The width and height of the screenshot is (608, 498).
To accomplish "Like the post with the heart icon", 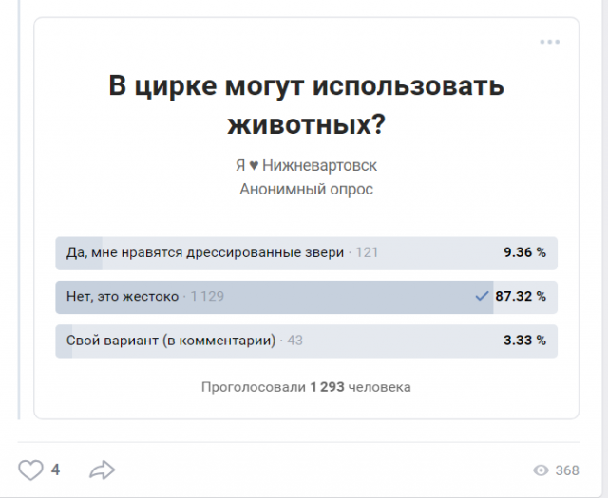I will tap(30, 470).
